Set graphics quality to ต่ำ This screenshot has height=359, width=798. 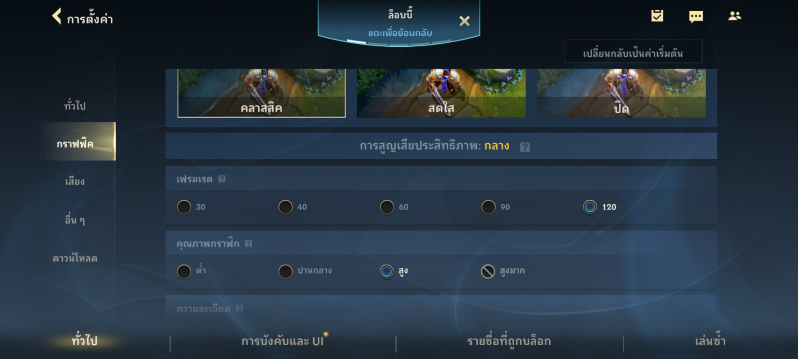point(184,271)
